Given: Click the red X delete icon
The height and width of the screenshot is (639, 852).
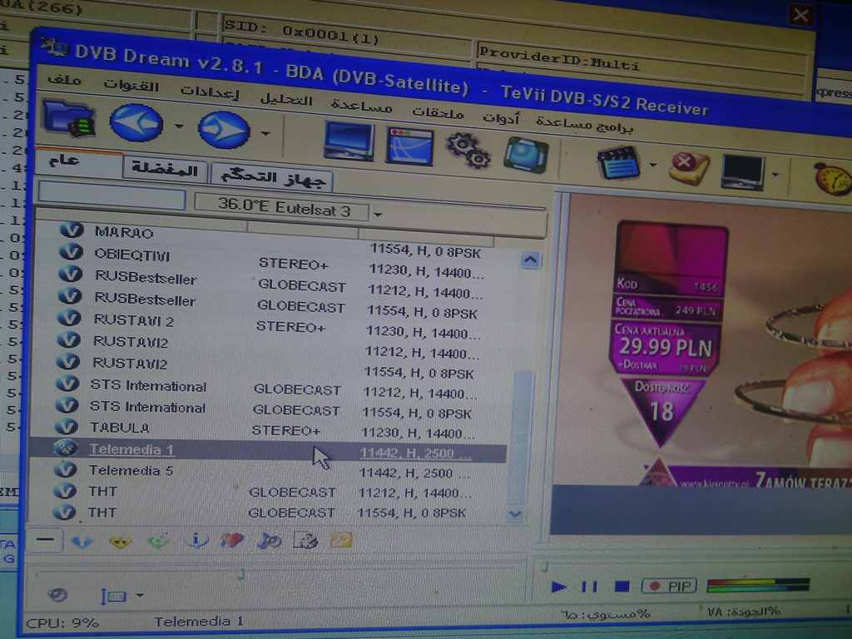Looking at the screenshot, I should coord(690,168).
